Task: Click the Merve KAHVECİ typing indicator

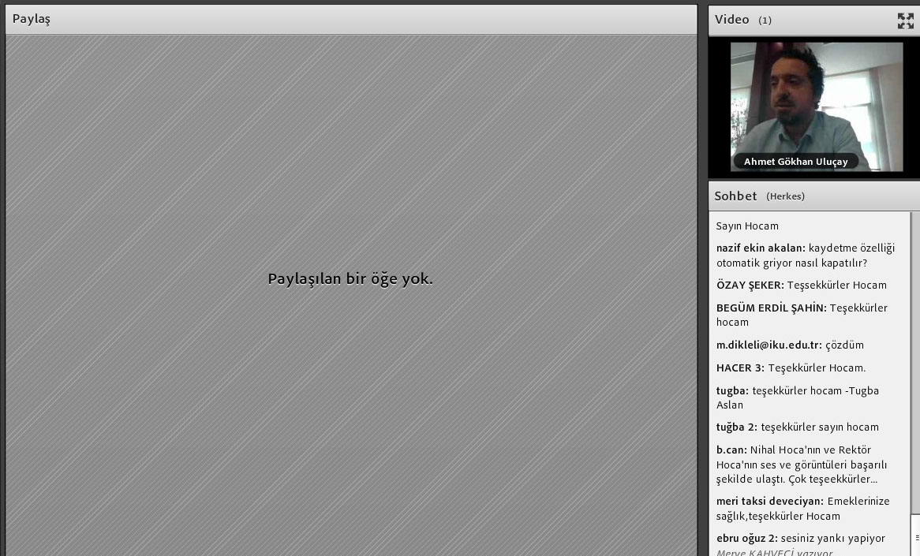Action: (x=774, y=553)
